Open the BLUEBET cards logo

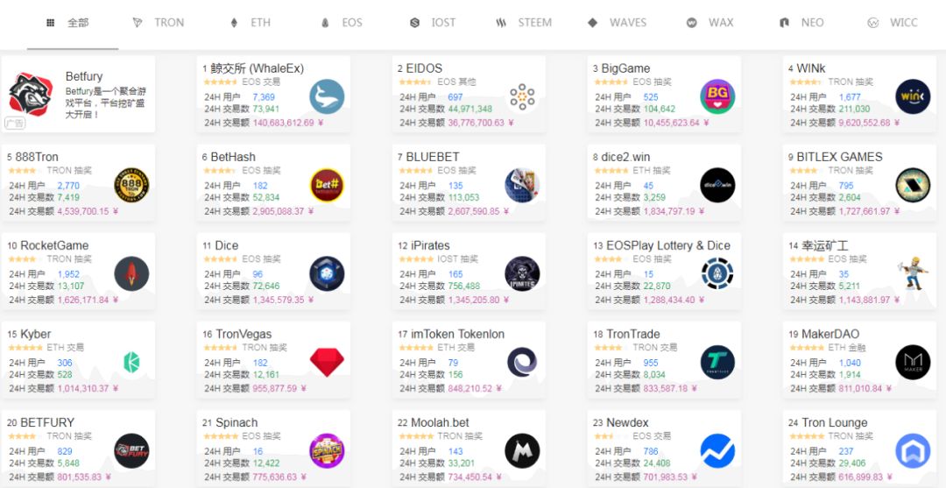522,185
